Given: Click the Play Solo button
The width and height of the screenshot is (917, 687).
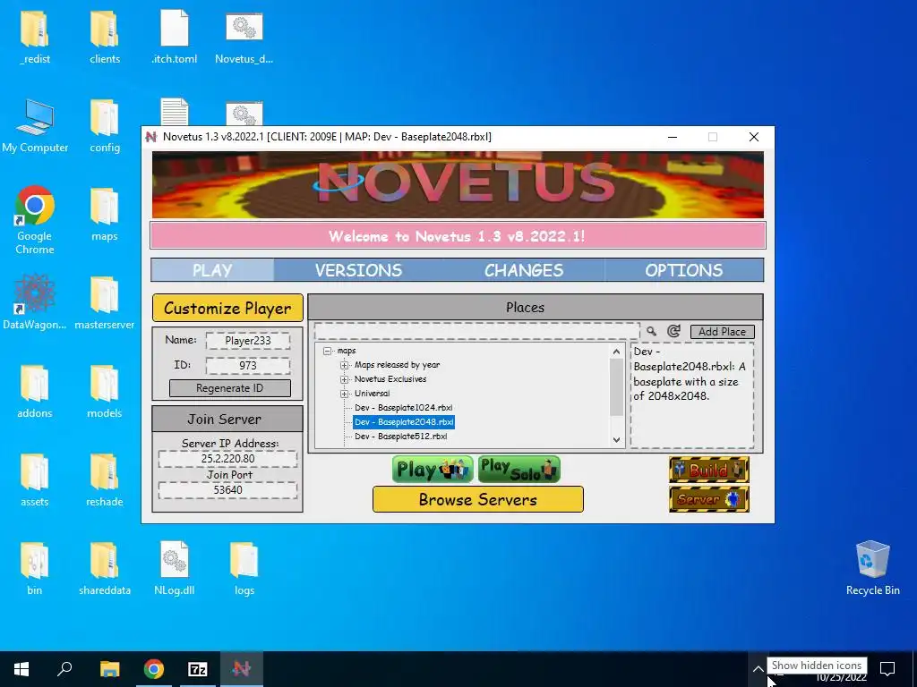Looking at the screenshot, I should 519,470.
